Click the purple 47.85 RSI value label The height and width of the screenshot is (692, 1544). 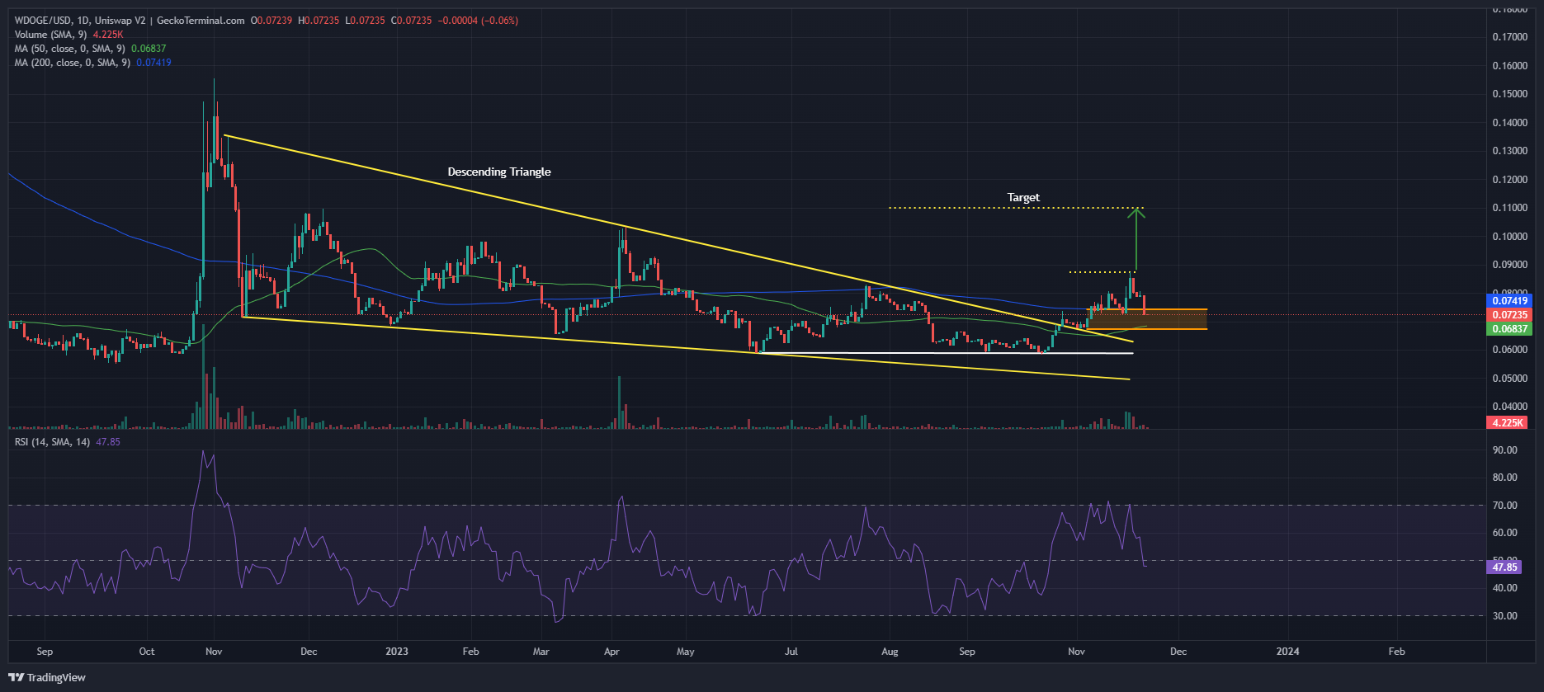pyautogui.click(x=1504, y=567)
